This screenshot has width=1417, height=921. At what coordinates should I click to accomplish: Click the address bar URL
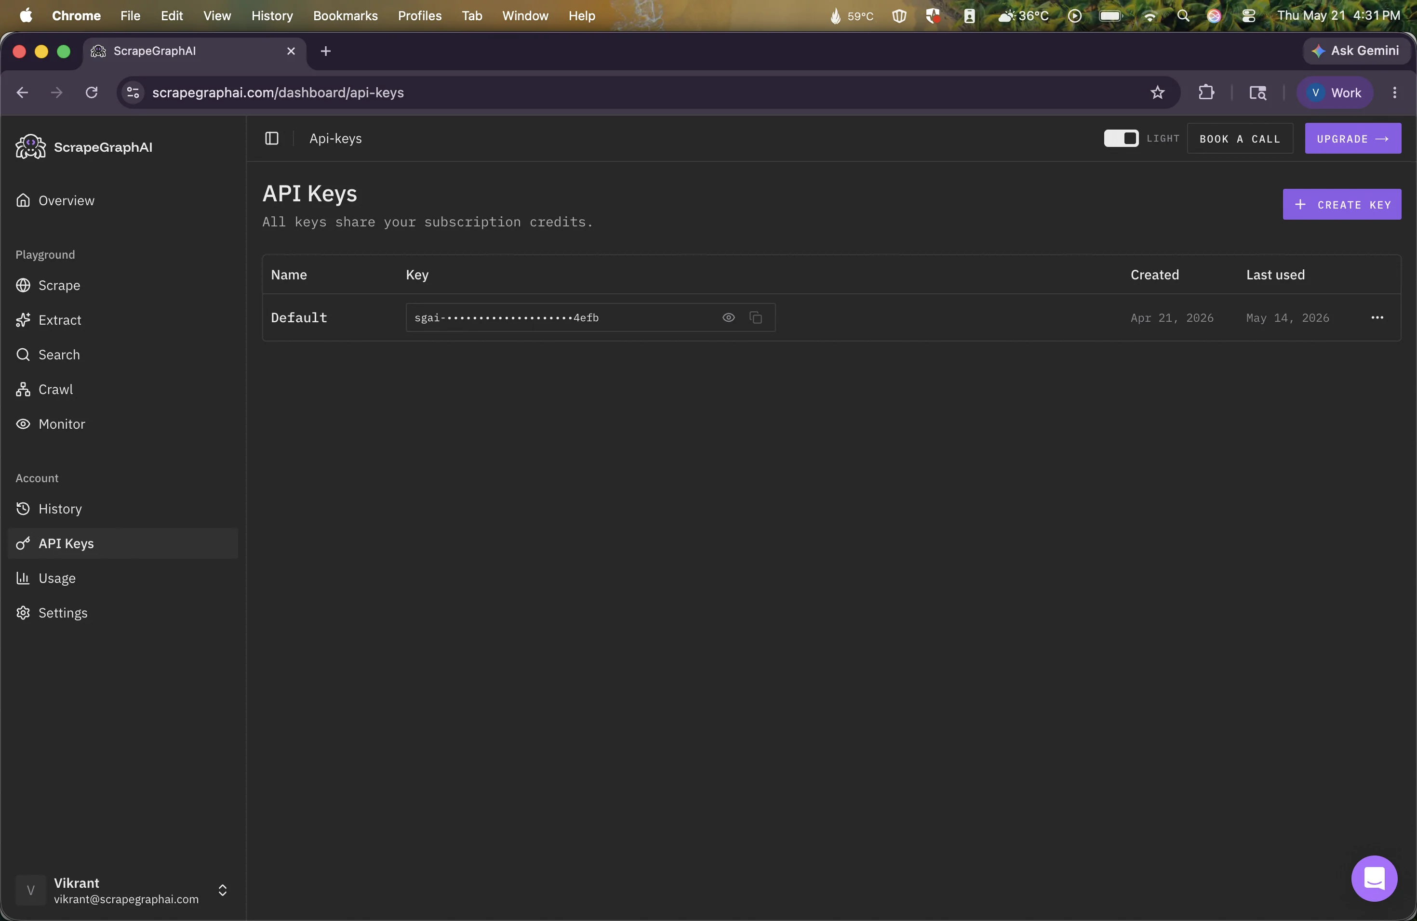(278, 93)
